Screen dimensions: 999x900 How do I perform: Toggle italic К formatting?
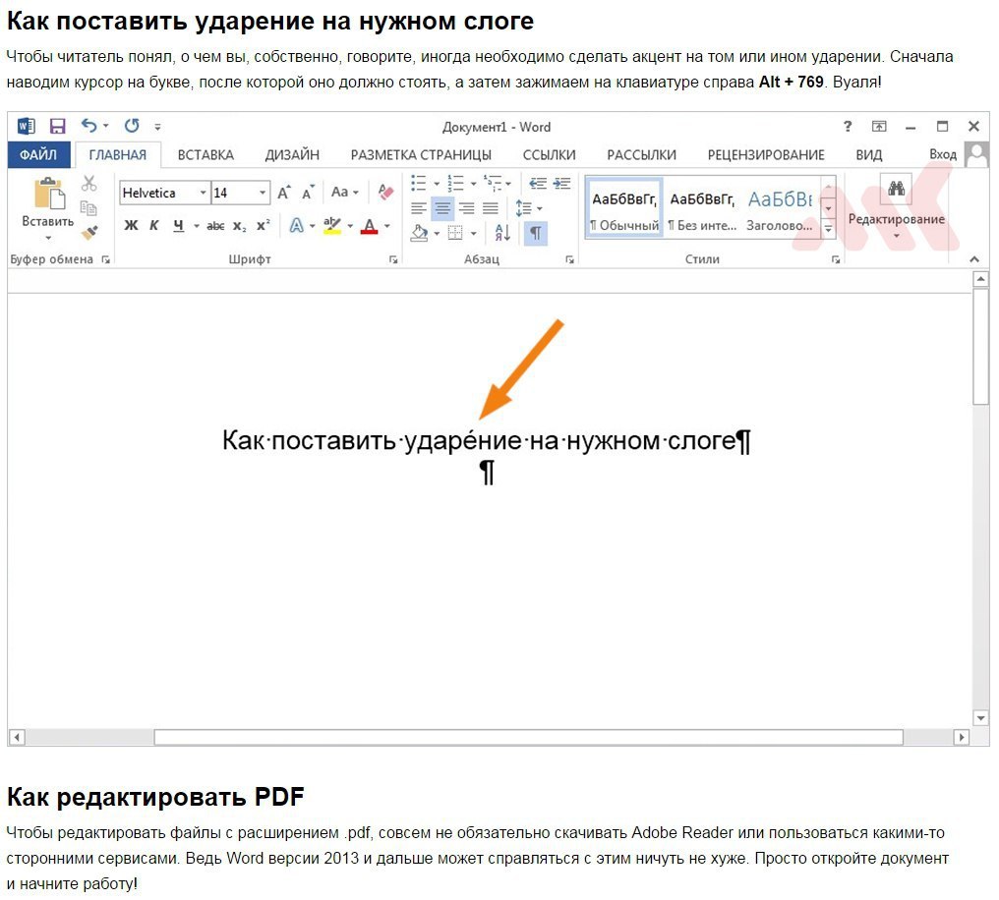(x=154, y=225)
